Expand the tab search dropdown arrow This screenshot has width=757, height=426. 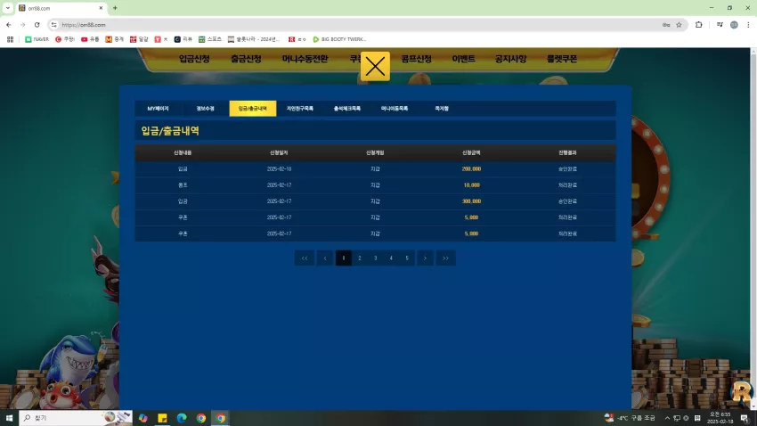tap(8, 8)
